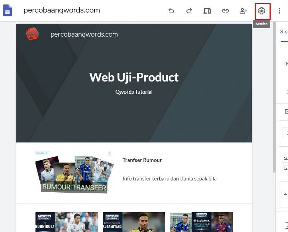Select the Web Uji-Product page title
Screen dimensions: 288x232
pyautogui.click(x=134, y=77)
